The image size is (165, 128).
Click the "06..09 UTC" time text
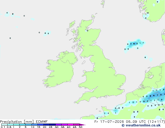pos(136,122)
